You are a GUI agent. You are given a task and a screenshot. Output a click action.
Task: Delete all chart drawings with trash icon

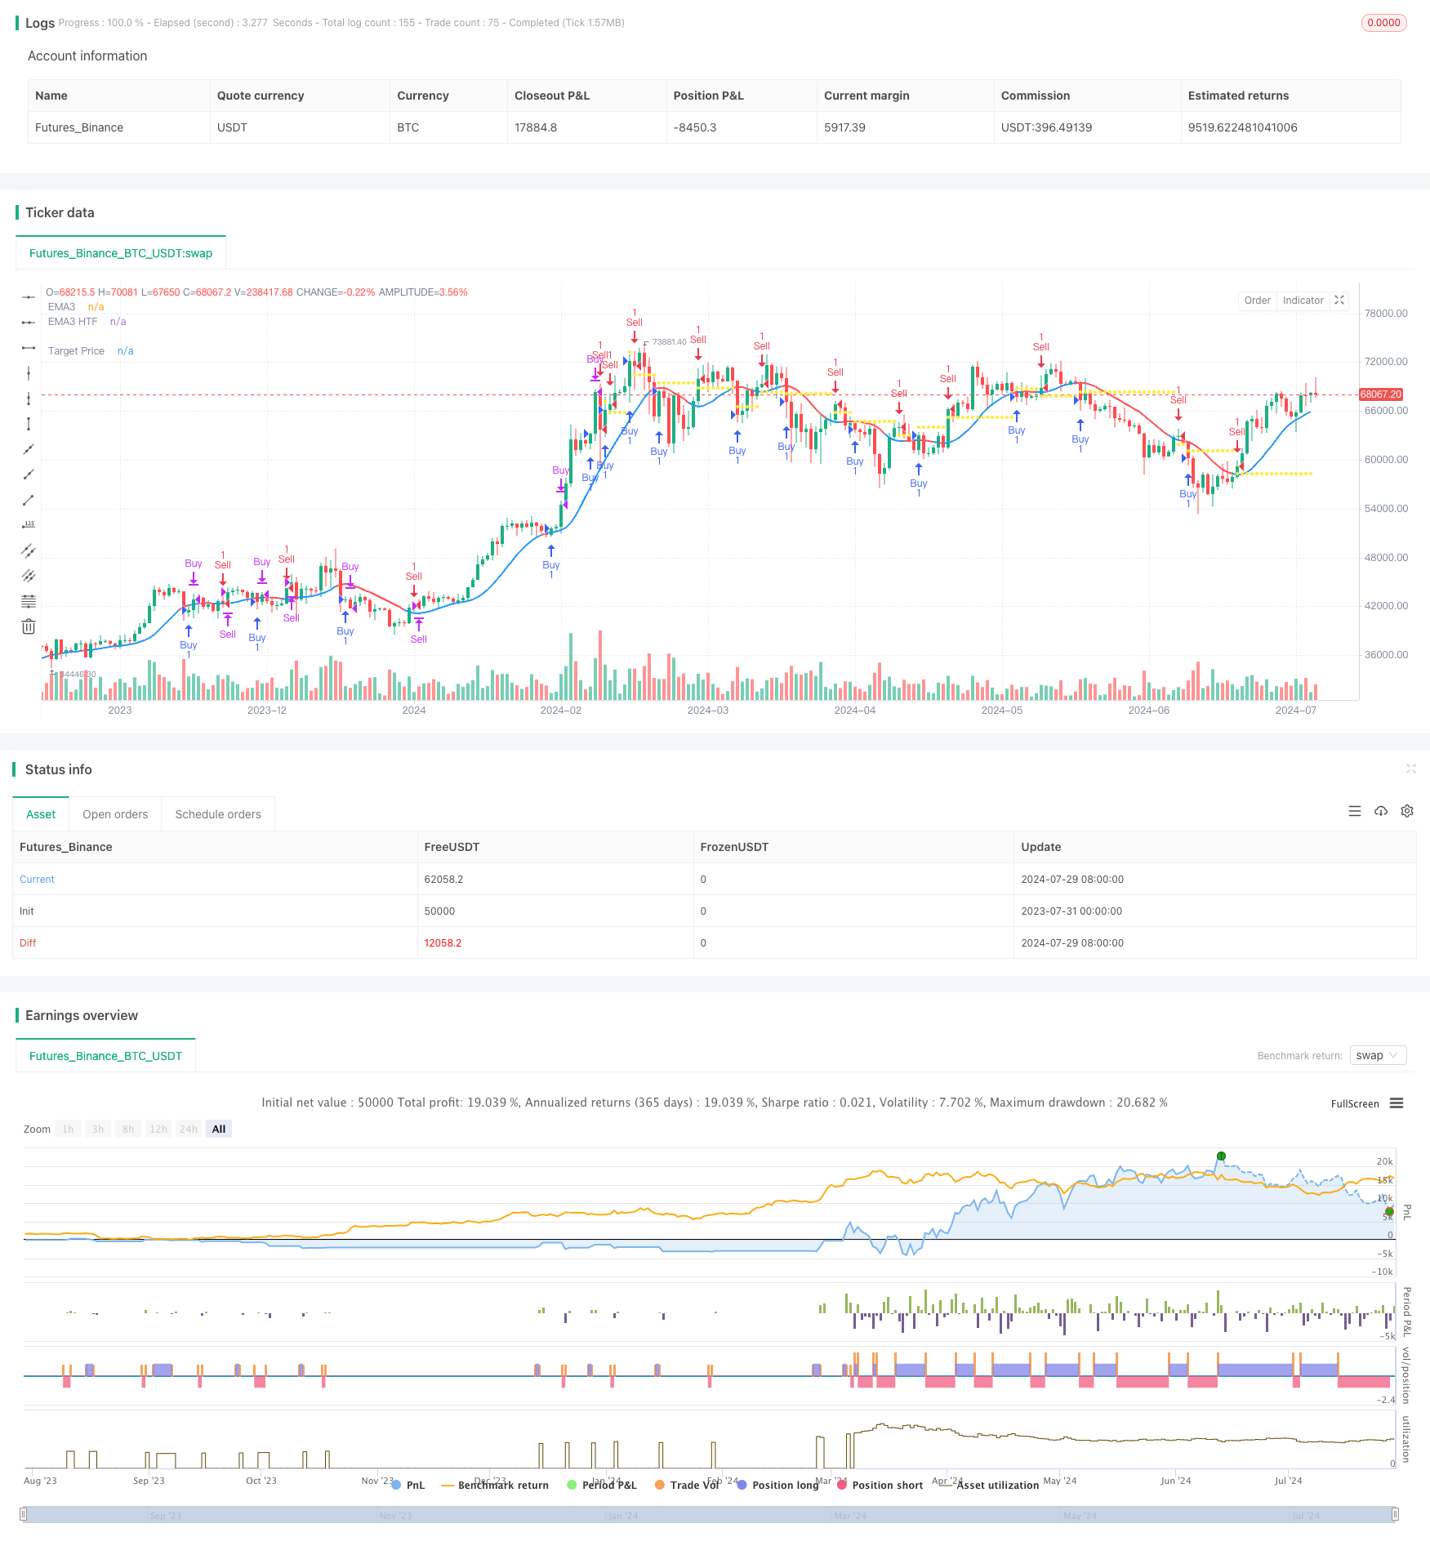(x=29, y=626)
